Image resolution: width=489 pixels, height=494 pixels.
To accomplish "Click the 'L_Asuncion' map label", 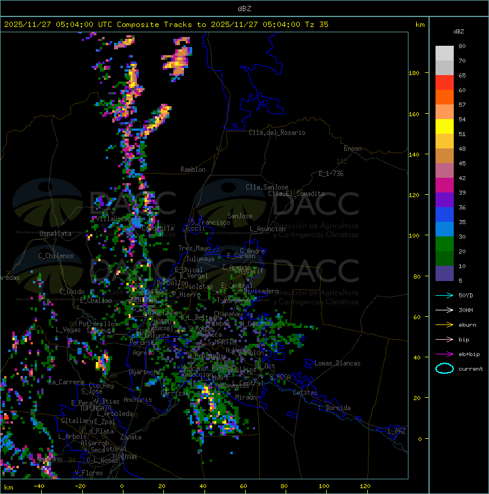I will coord(267,229).
